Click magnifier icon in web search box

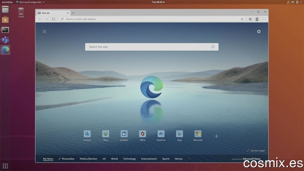coord(213,47)
